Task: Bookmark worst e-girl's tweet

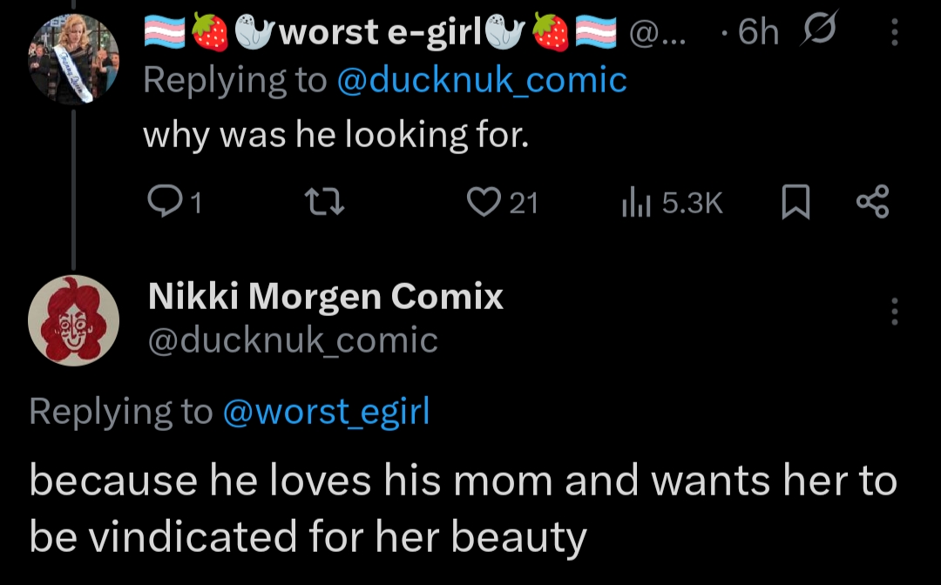Action: tap(793, 203)
